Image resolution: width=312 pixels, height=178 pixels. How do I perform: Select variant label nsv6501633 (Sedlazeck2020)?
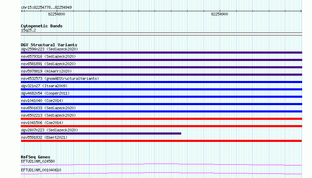(48, 108)
